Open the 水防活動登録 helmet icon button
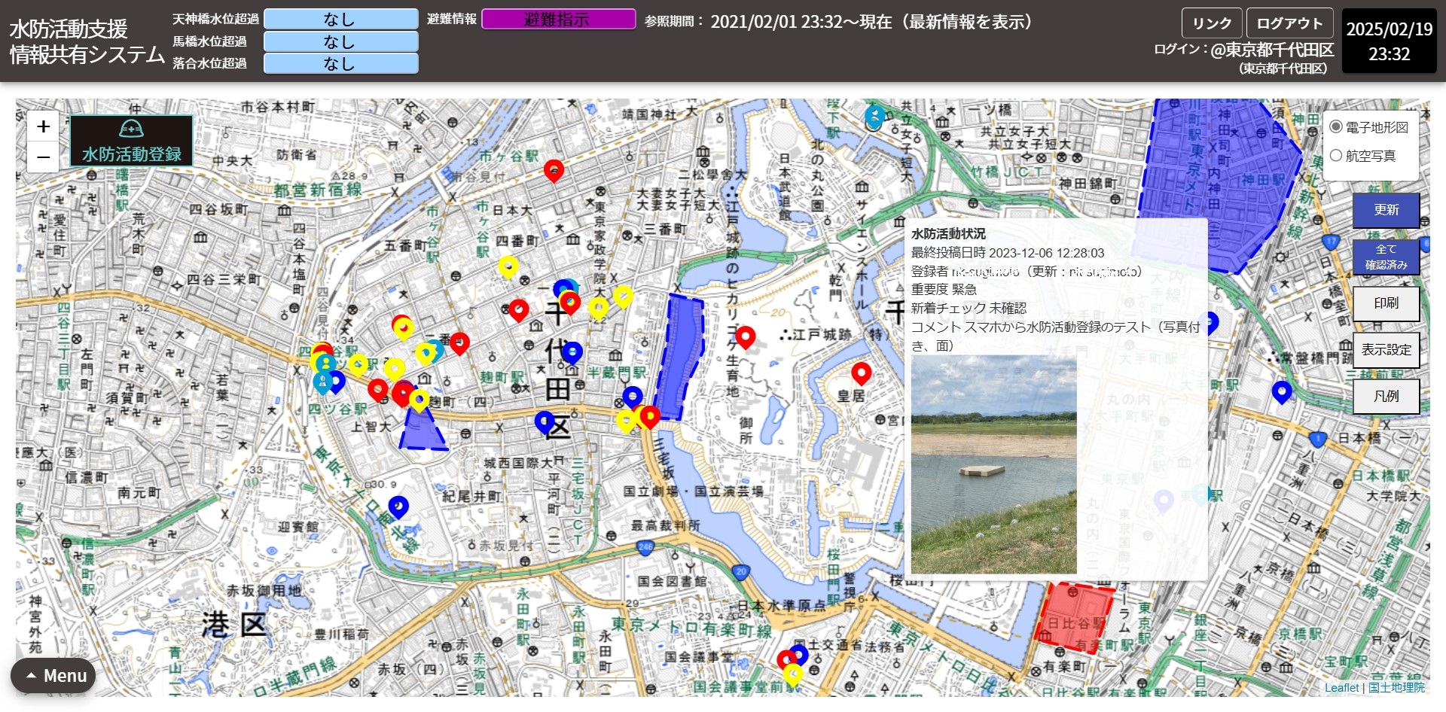 click(x=131, y=141)
